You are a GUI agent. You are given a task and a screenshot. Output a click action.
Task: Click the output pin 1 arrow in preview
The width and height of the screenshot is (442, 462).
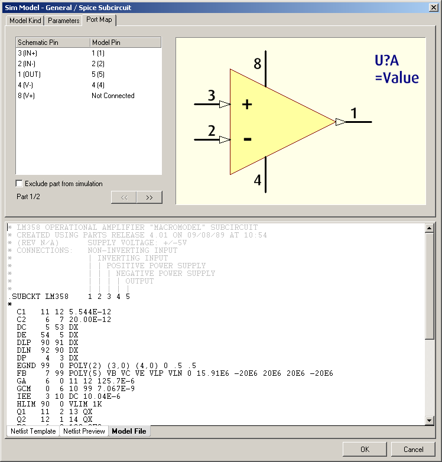click(340, 122)
